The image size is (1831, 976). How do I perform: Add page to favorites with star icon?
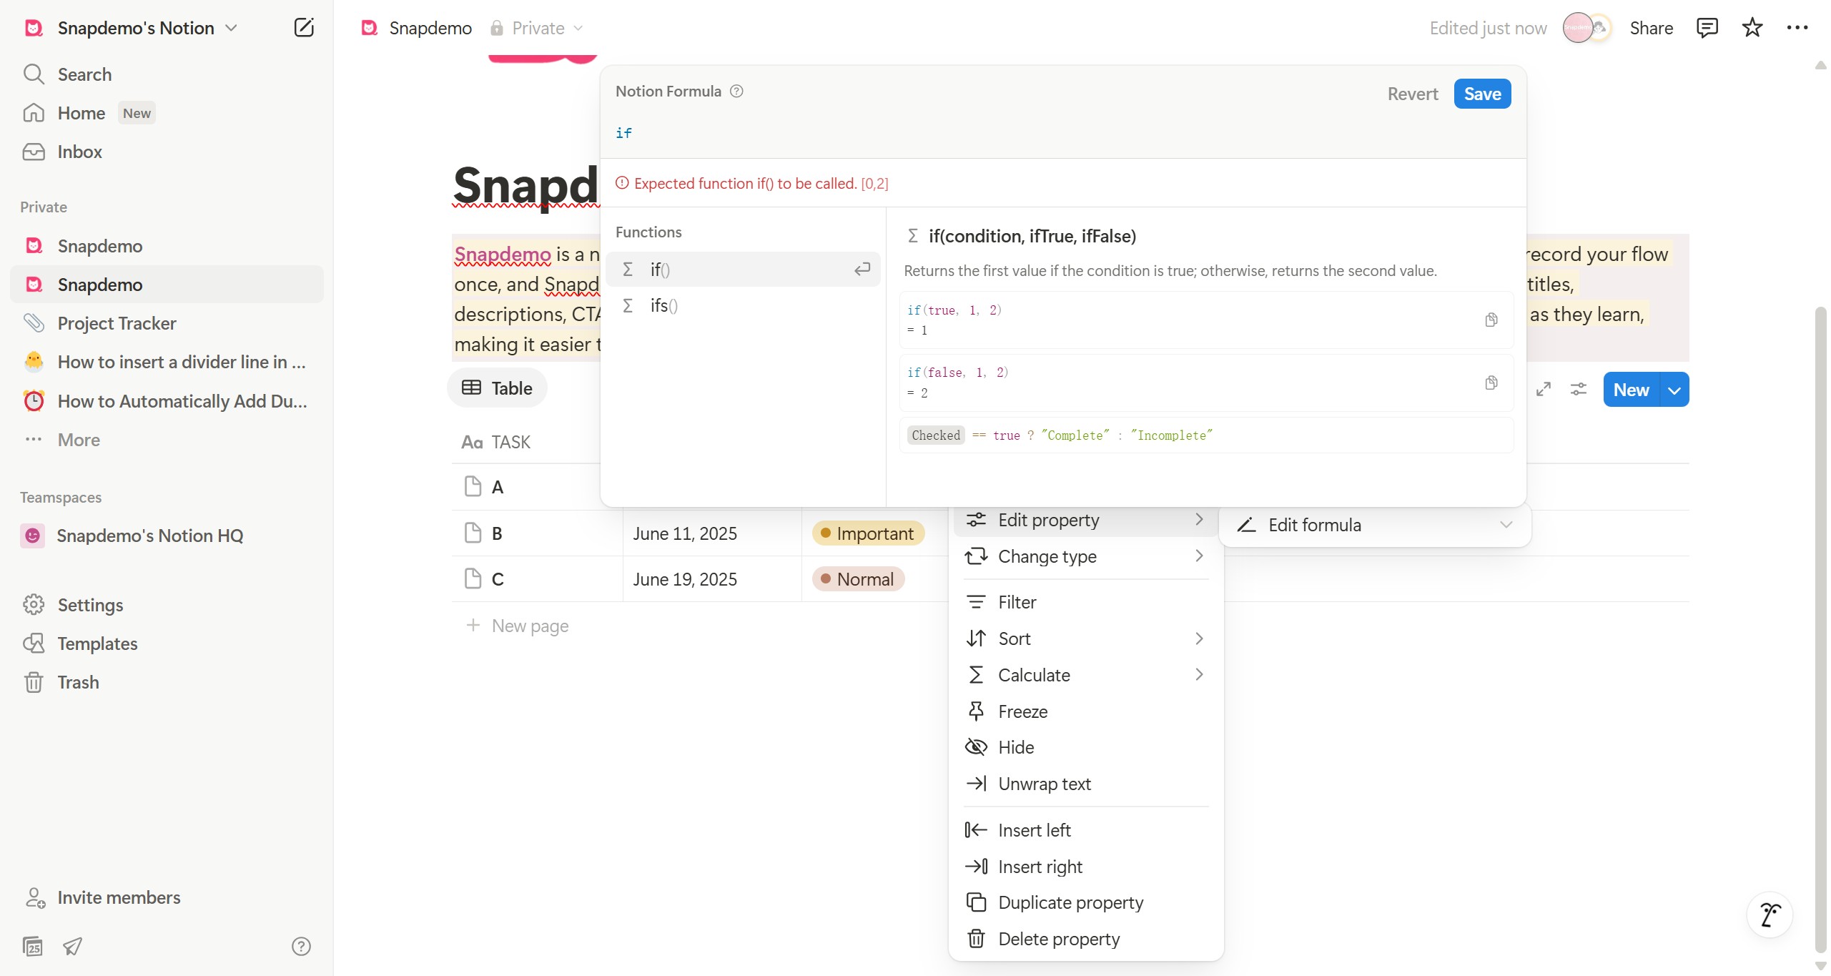coord(1752,28)
